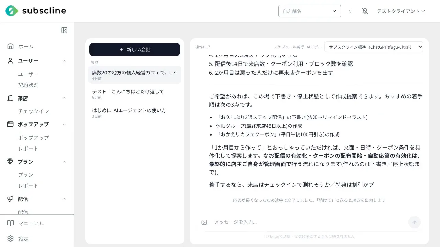Screen dimensions: 440x247
Task: Click the 配信 megaphone icon
Action: click(x=10, y=199)
